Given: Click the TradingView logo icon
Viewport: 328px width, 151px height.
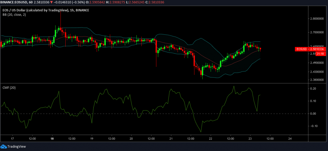Looking at the screenshot, I should pos(4,147).
